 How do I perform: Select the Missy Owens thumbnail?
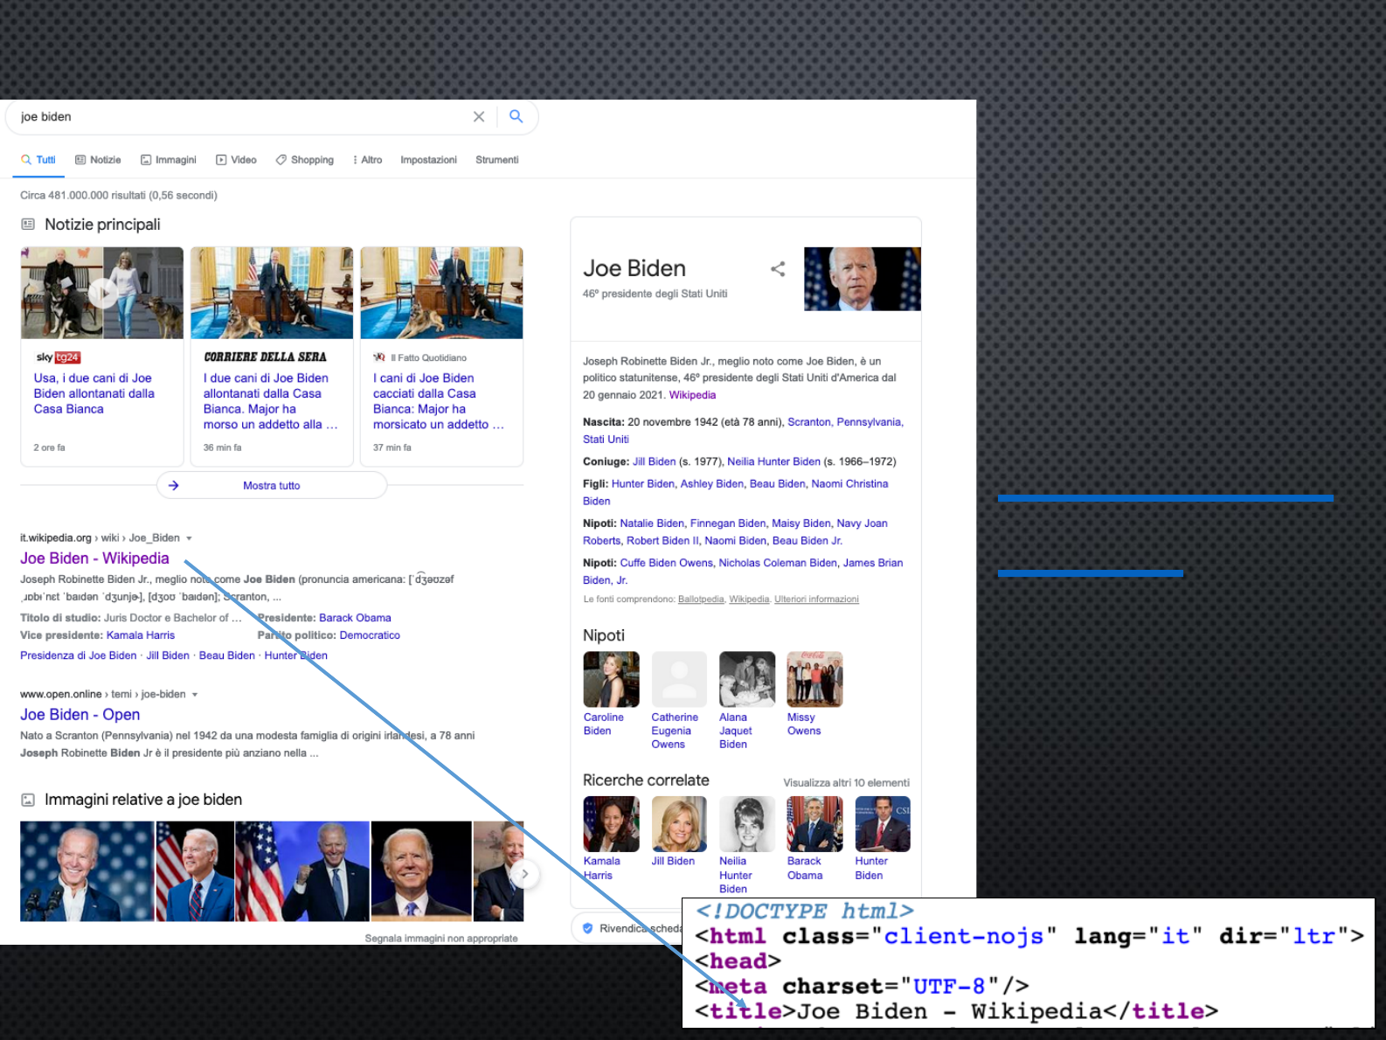[814, 679]
